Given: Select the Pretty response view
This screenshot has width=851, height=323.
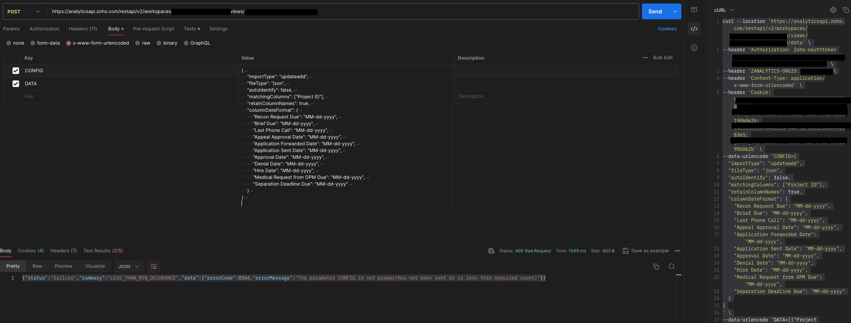Looking at the screenshot, I should 13,266.
